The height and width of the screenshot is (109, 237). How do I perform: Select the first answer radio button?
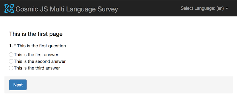(11, 55)
